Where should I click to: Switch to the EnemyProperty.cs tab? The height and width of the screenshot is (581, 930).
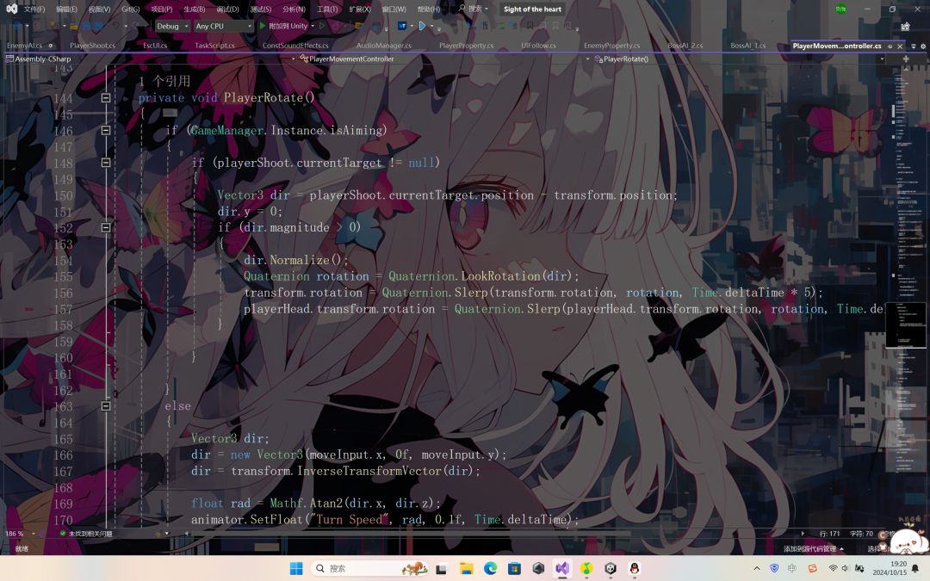point(611,45)
